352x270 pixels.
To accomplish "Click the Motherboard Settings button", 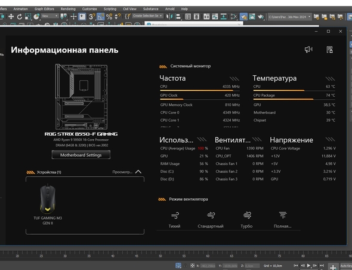I will tap(81, 155).
